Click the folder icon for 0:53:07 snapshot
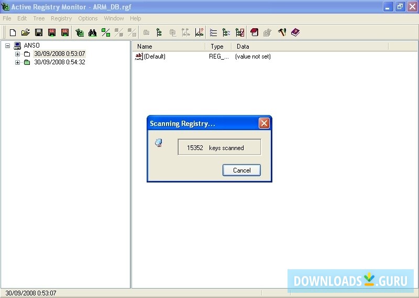 pyautogui.click(x=27, y=54)
